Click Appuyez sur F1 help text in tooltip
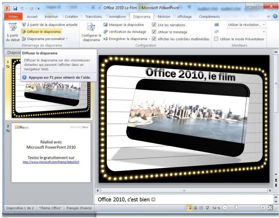The image size is (279, 218). [60, 78]
